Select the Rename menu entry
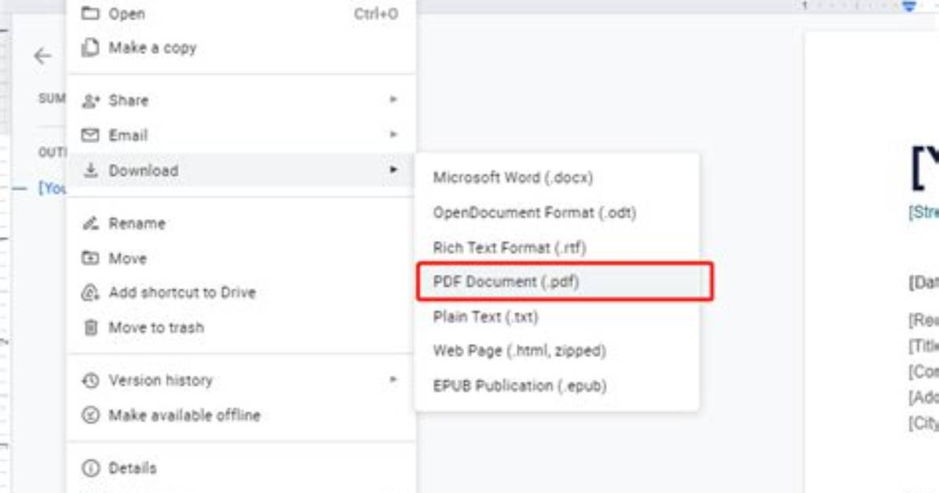This screenshot has width=939, height=493. [241, 224]
